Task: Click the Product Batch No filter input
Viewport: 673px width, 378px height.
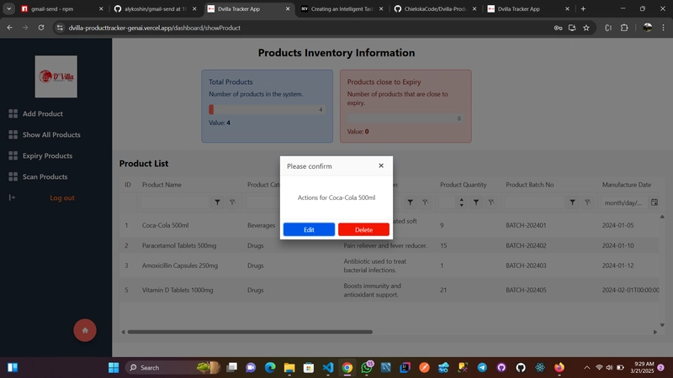Action: click(x=534, y=202)
